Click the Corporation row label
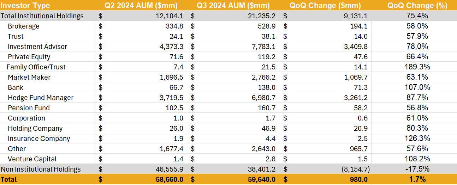 click(26, 118)
